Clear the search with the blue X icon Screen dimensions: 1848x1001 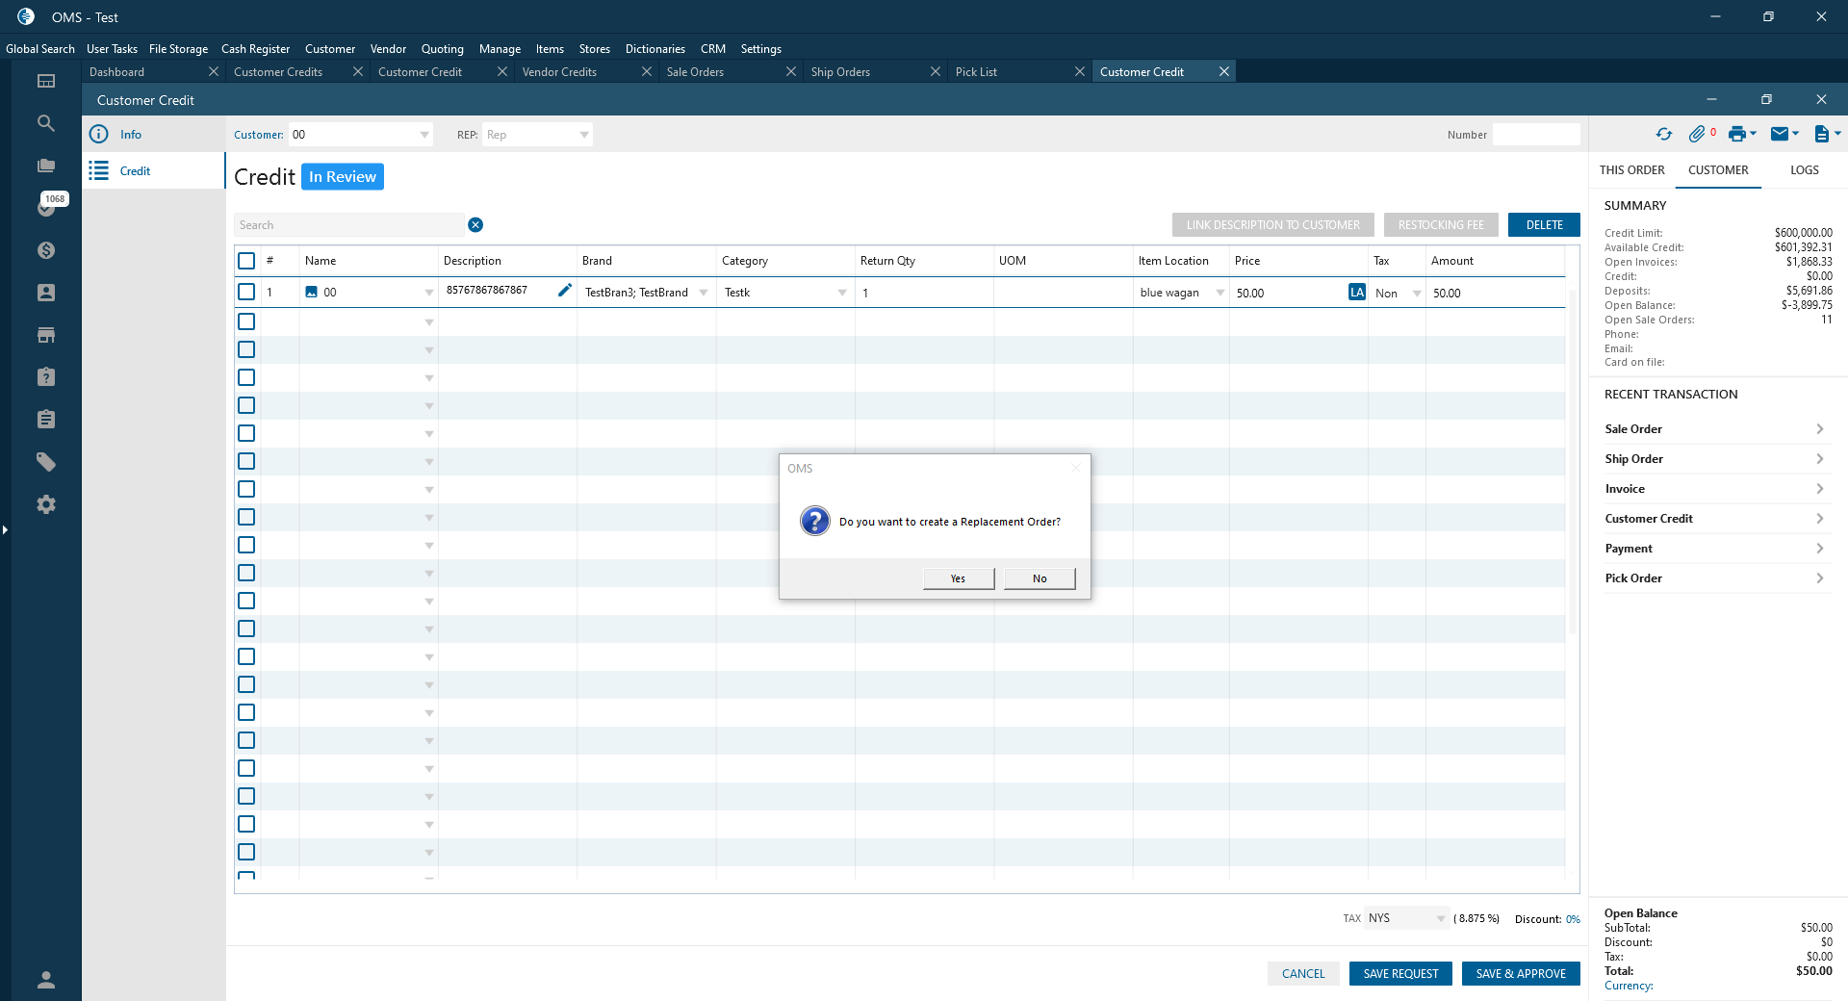[x=475, y=224]
